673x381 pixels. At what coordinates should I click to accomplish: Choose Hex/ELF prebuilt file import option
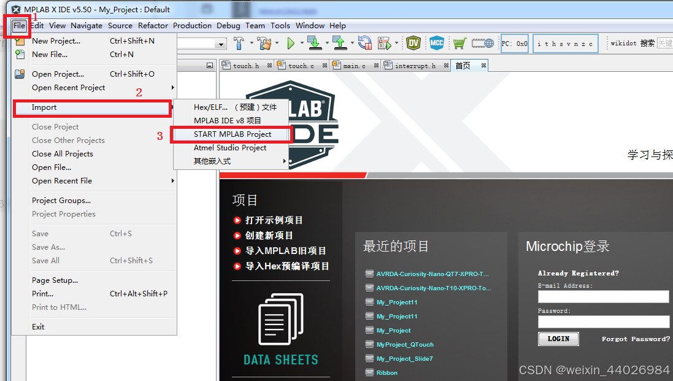point(231,107)
